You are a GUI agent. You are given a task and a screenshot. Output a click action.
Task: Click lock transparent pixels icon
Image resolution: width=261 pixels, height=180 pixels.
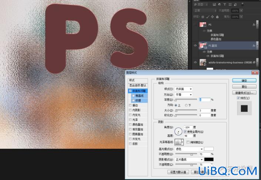click(203, 17)
